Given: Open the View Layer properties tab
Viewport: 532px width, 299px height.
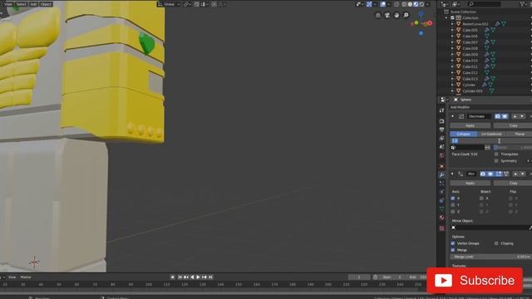Looking at the screenshot, I should tap(441, 139).
